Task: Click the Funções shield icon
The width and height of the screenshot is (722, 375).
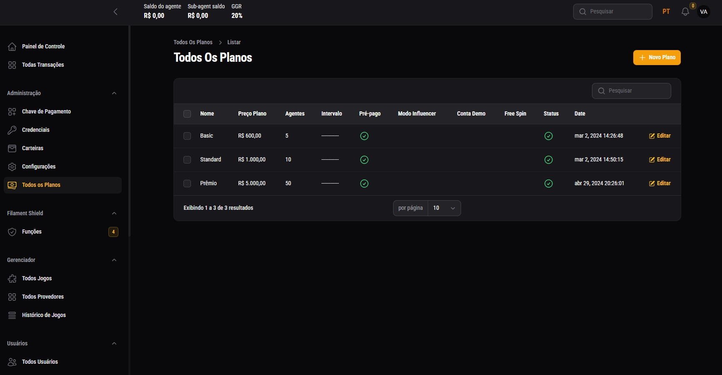Action: pyautogui.click(x=12, y=232)
